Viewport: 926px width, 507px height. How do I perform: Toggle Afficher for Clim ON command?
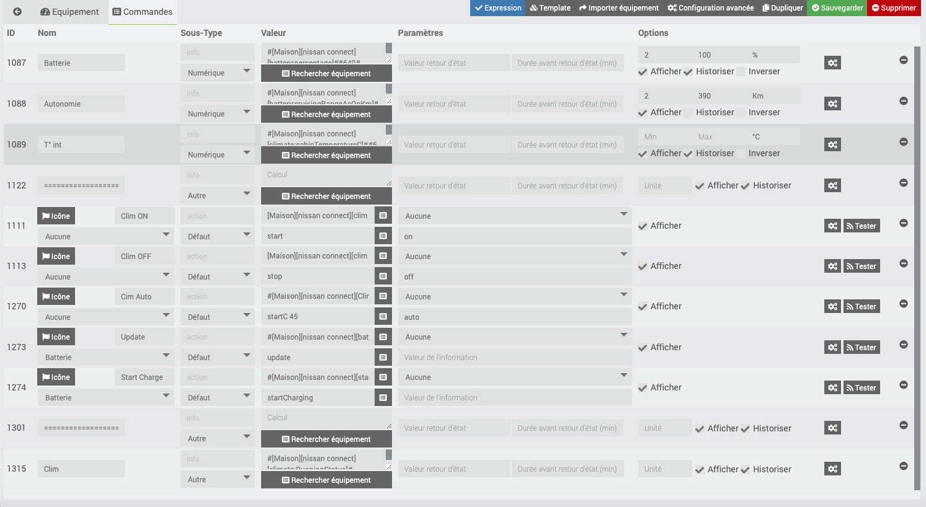[643, 226]
